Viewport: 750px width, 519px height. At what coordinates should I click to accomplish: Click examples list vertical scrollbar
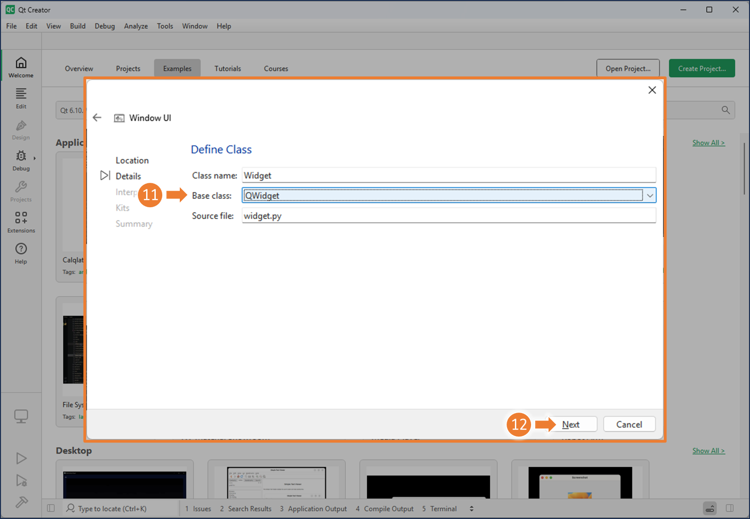744,169
